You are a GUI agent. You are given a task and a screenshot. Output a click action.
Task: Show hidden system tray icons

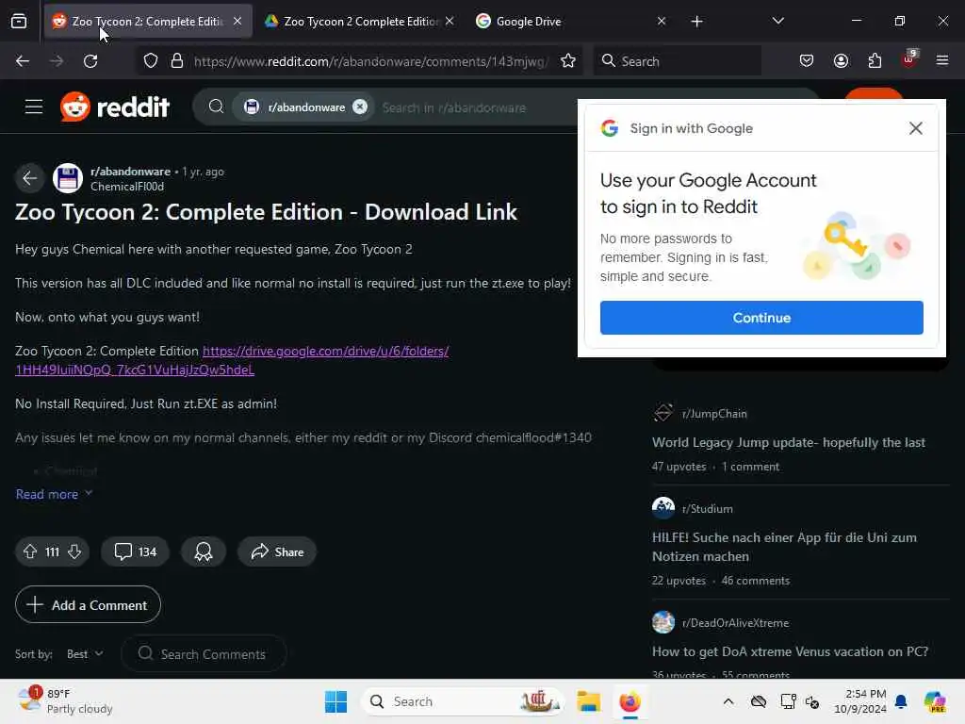point(728,701)
